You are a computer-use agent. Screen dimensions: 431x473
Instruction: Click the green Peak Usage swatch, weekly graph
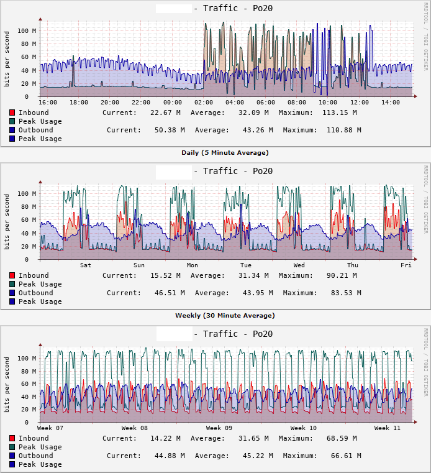(x=12, y=284)
